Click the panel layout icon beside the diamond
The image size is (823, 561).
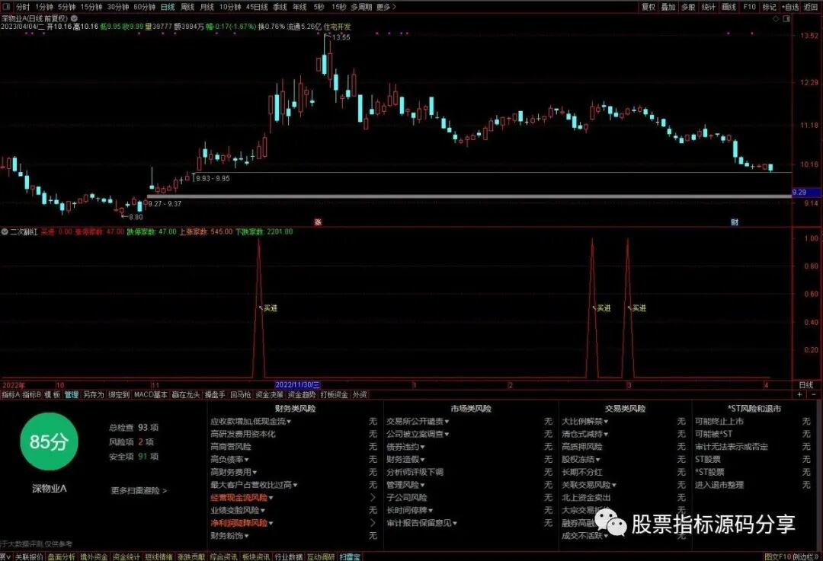(x=786, y=19)
